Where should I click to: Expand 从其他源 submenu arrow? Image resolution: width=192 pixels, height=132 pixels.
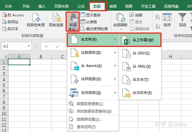(x=115, y=79)
